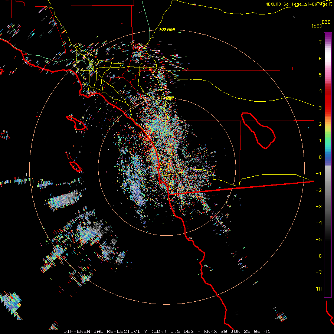This screenshot has width=334, height=334.
Task: Click the DZD label above the color scale
Action: (326, 22)
